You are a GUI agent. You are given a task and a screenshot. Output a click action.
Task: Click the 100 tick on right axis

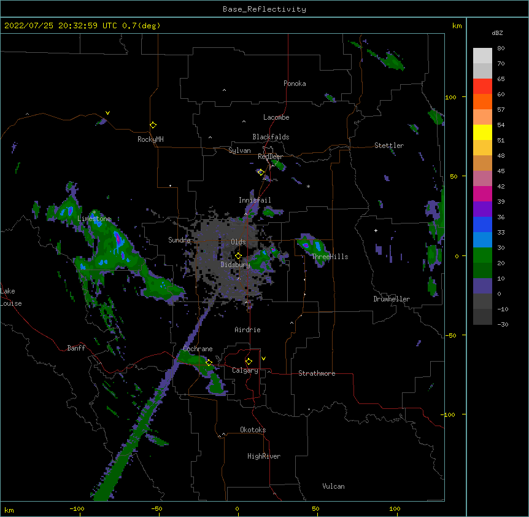450,97
